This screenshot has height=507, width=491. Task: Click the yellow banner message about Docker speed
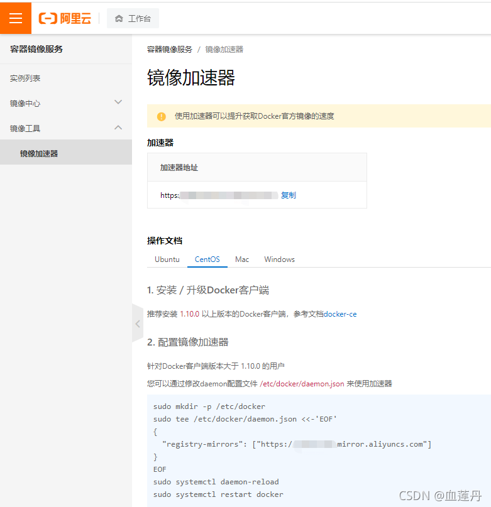tap(255, 116)
